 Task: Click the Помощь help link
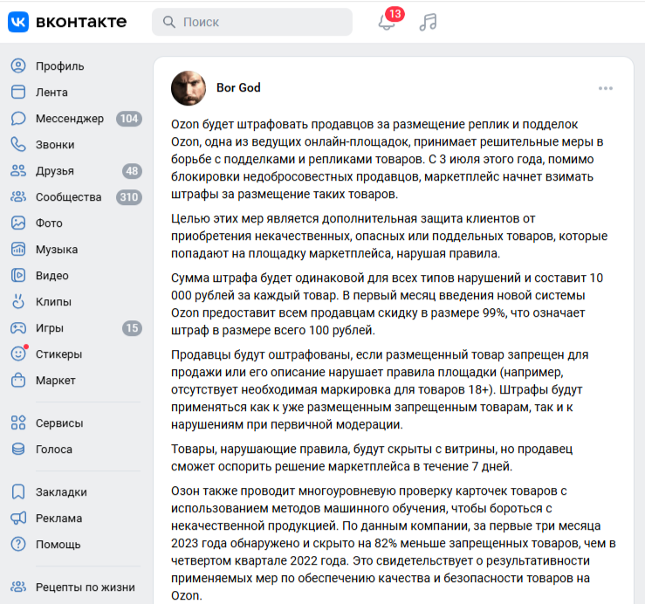click(58, 545)
